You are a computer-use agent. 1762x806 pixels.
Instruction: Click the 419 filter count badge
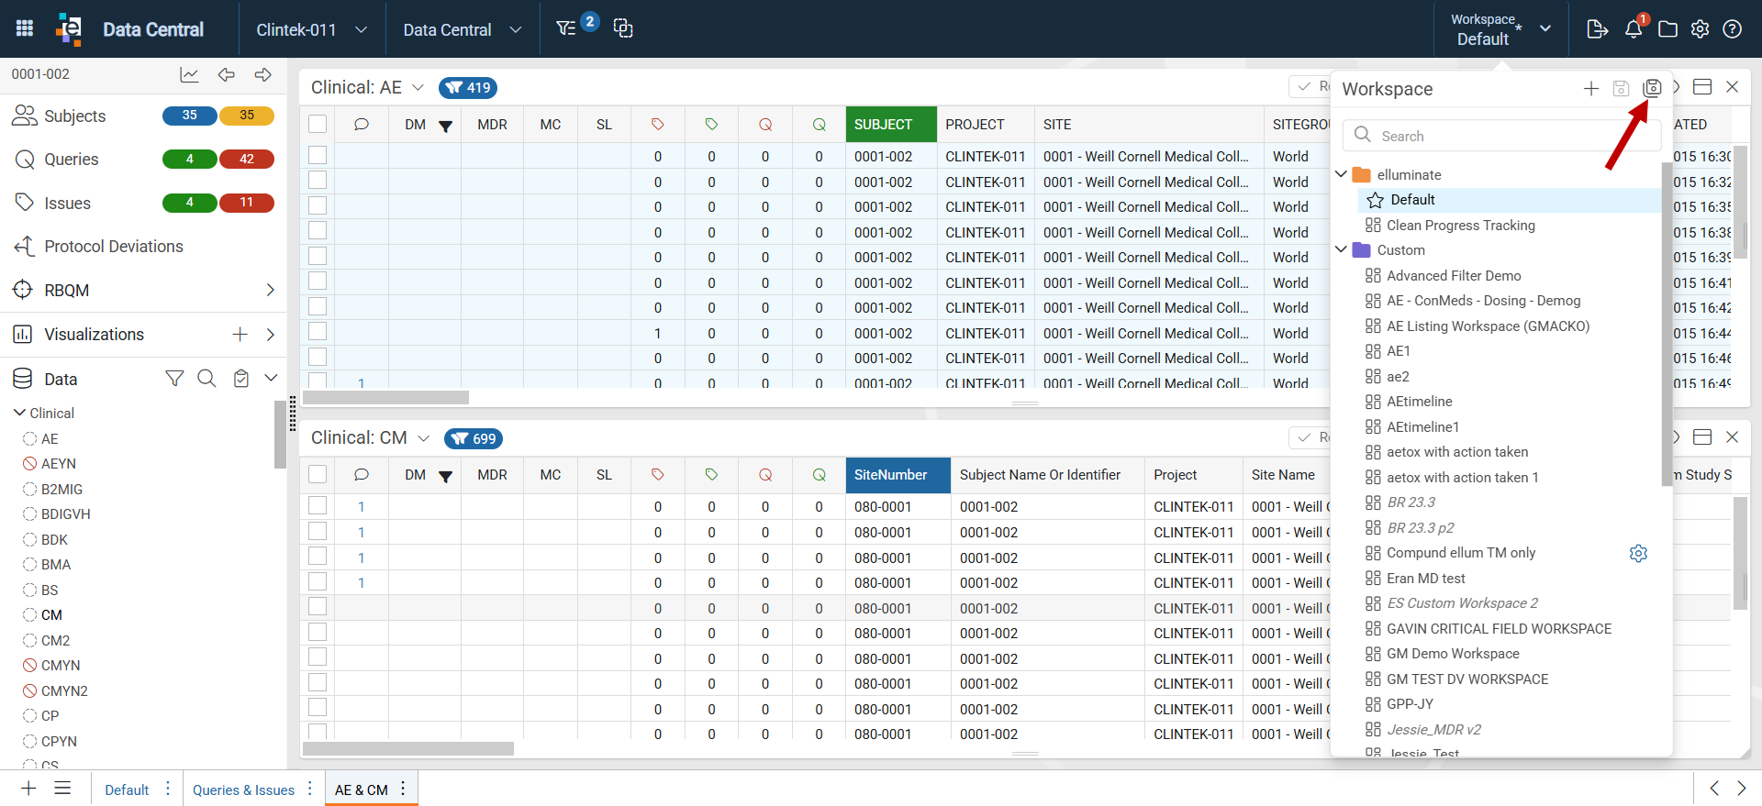click(x=468, y=88)
